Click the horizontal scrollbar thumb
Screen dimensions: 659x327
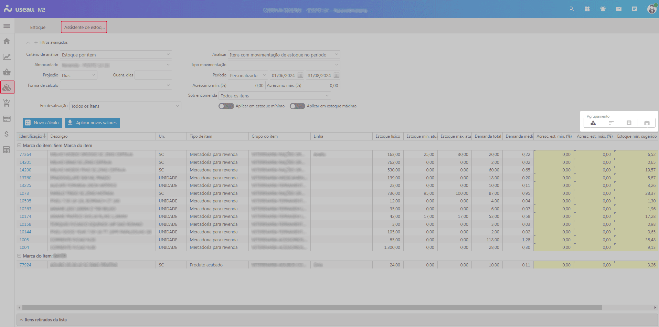(x=312, y=307)
